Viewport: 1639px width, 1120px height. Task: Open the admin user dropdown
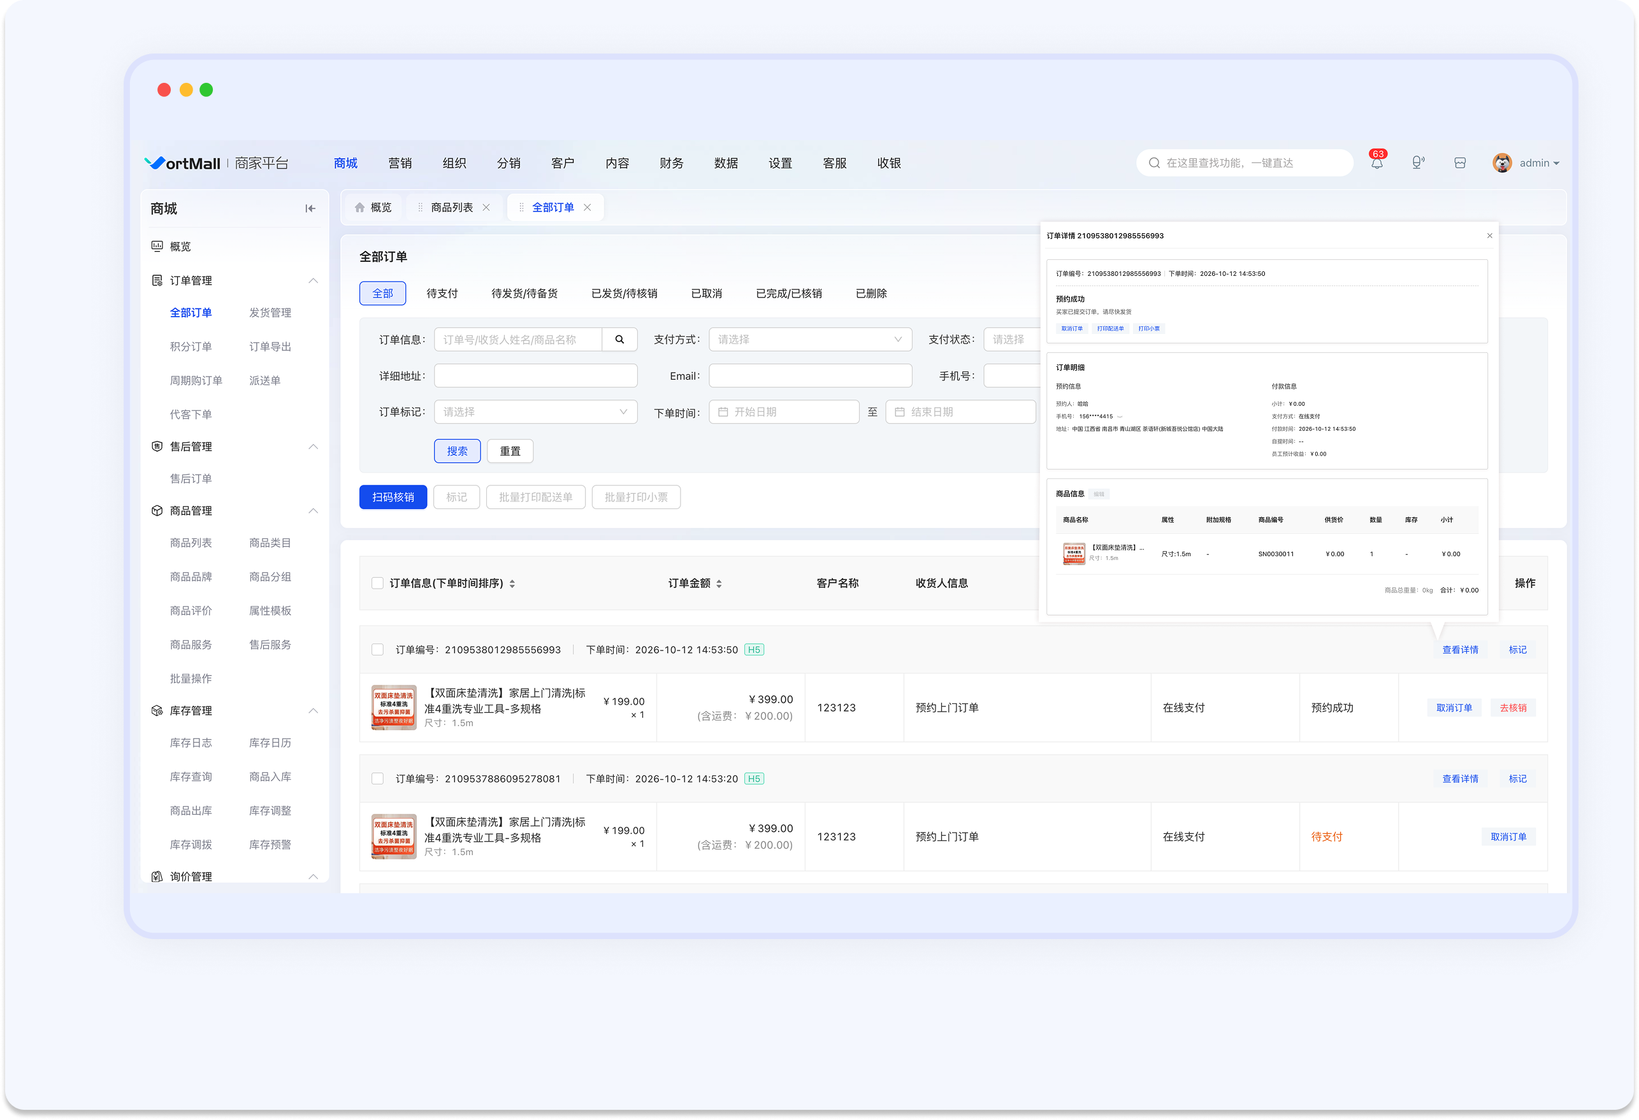coord(1539,163)
